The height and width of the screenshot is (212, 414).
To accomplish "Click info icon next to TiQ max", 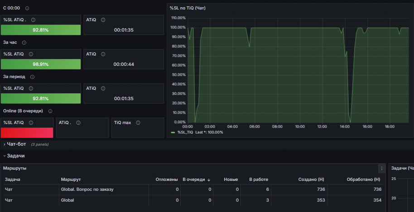I will pos(138,123).
